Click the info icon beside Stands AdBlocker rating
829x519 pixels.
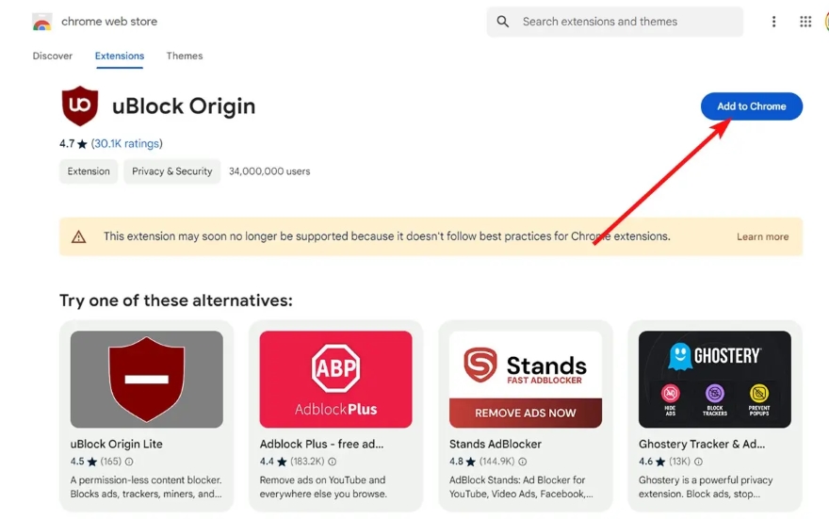(523, 462)
